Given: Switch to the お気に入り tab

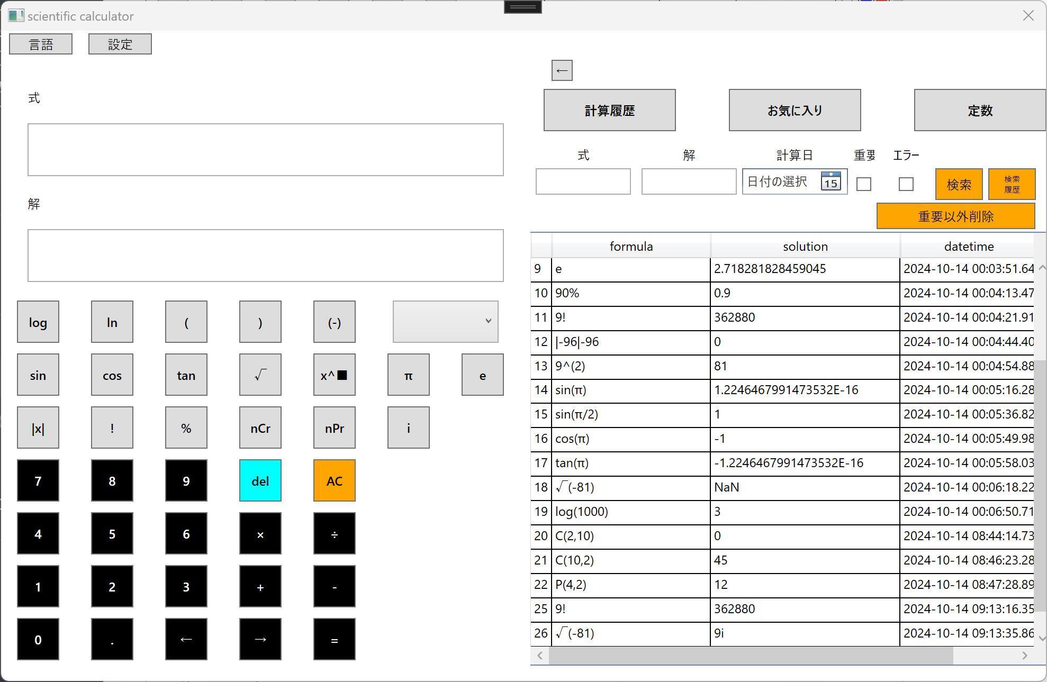Looking at the screenshot, I should point(795,110).
